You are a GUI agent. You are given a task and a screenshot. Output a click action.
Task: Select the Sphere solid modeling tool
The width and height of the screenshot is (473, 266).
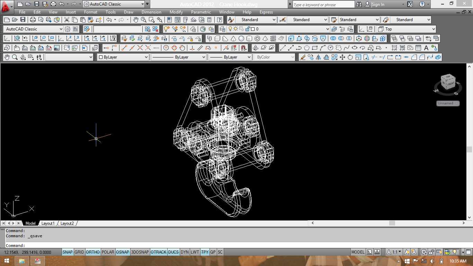(x=241, y=38)
